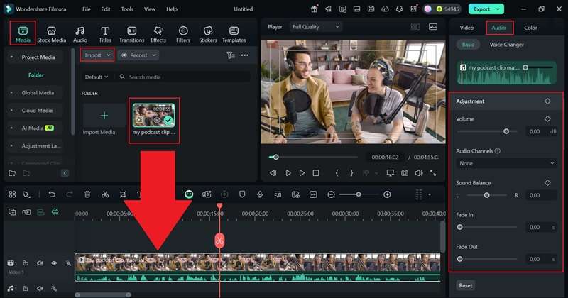568x298 pixels.
Task: Click the crop tool in timeline toolbar
Action: [123, 194]
